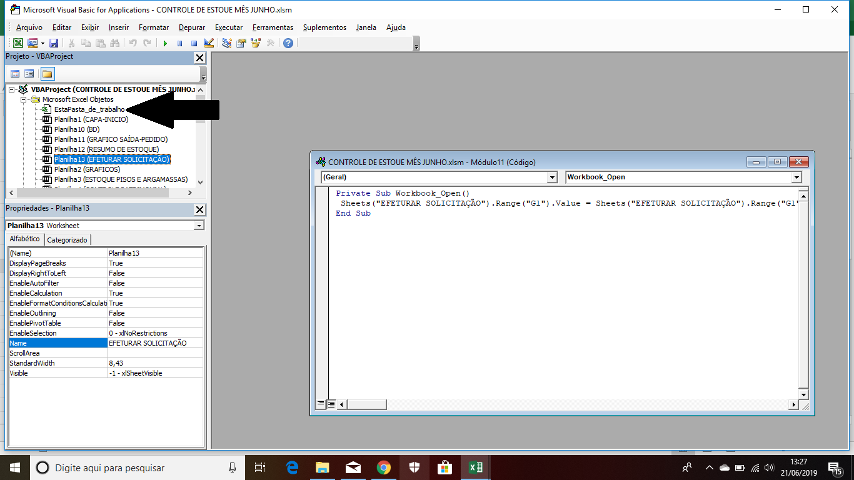
Task: Run the macro with the green play icon
Action: (x=165, y=43)
